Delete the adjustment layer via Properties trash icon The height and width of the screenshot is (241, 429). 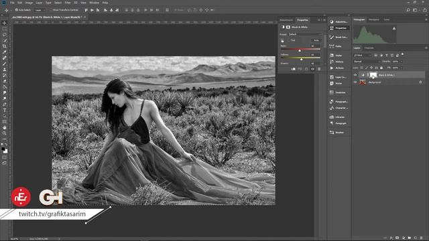(319, 69)
